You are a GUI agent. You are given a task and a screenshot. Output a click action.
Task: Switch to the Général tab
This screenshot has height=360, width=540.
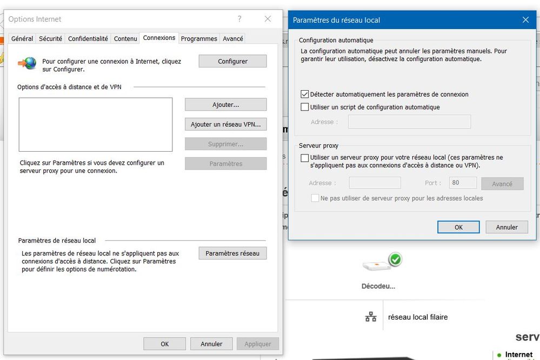pos(22,38)
